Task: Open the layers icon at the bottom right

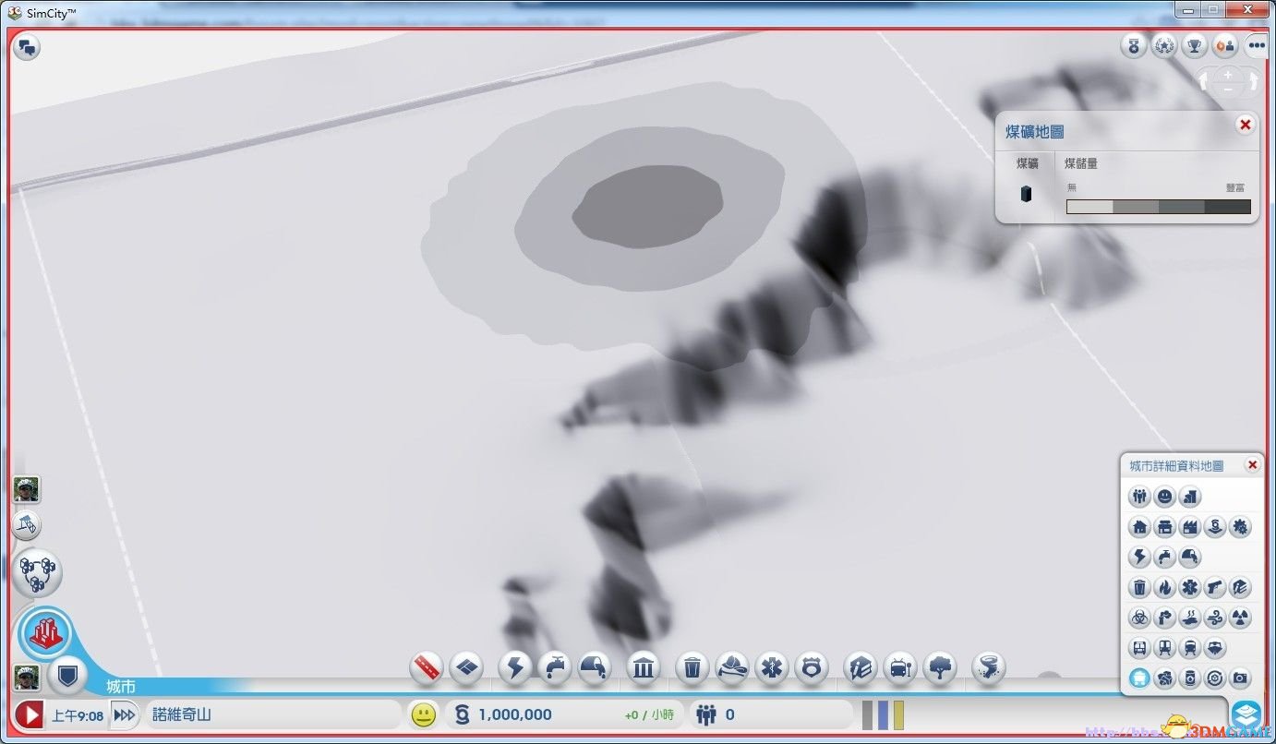Action: point(1247,715)
